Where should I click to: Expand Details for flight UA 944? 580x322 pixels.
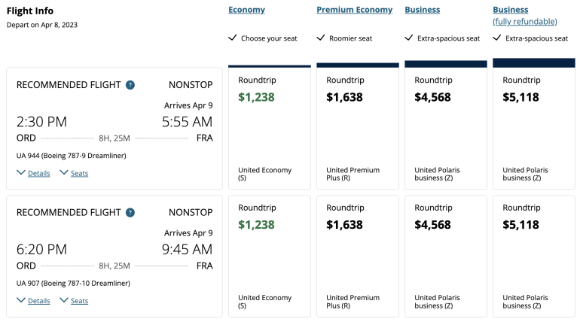point(33,173)
